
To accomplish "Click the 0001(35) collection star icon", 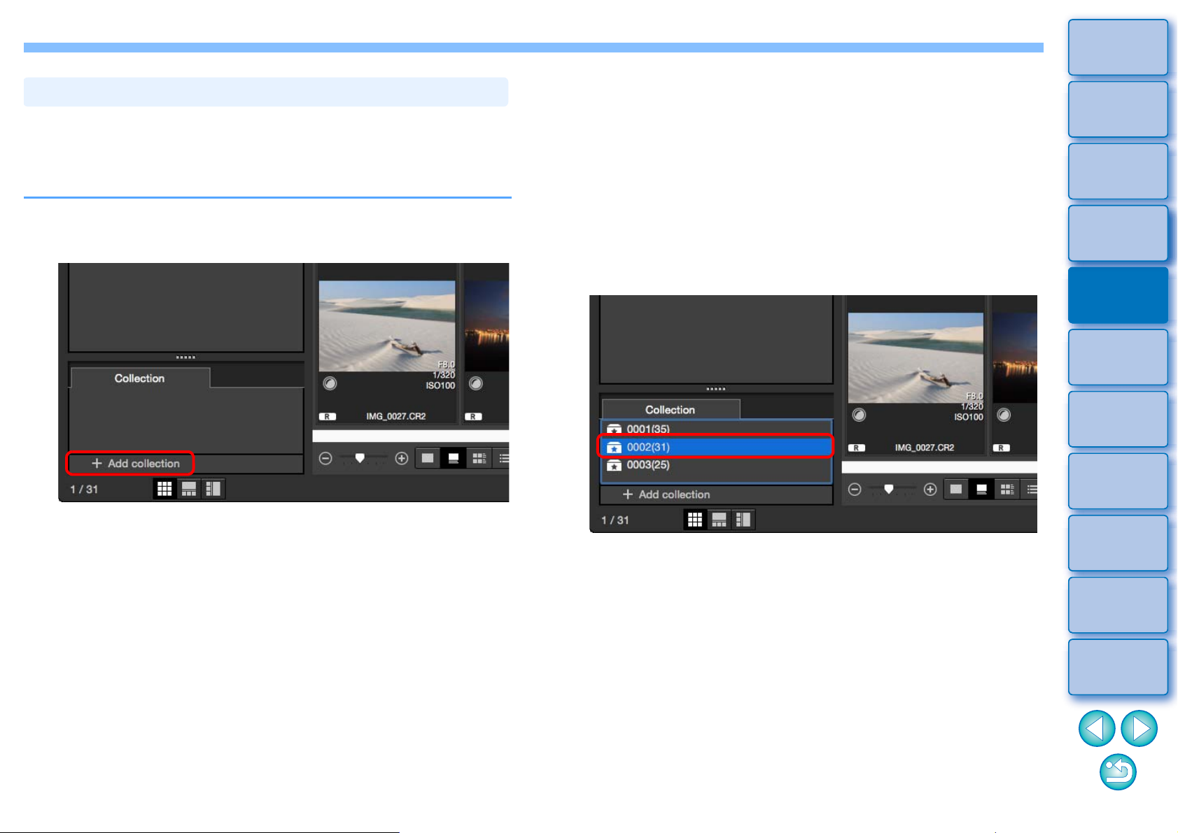I will [x=614, y=429].
